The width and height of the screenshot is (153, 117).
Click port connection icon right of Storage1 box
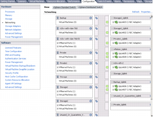(96, 87)
